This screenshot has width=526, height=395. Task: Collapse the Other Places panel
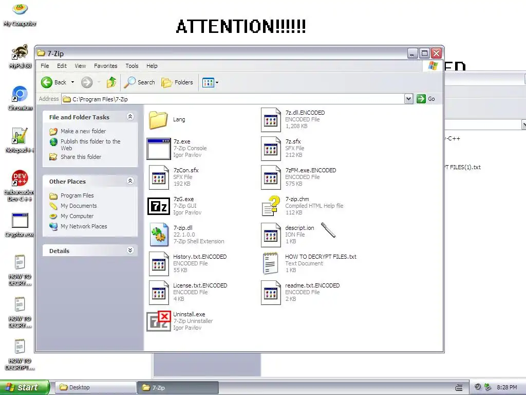pos(130,181)
